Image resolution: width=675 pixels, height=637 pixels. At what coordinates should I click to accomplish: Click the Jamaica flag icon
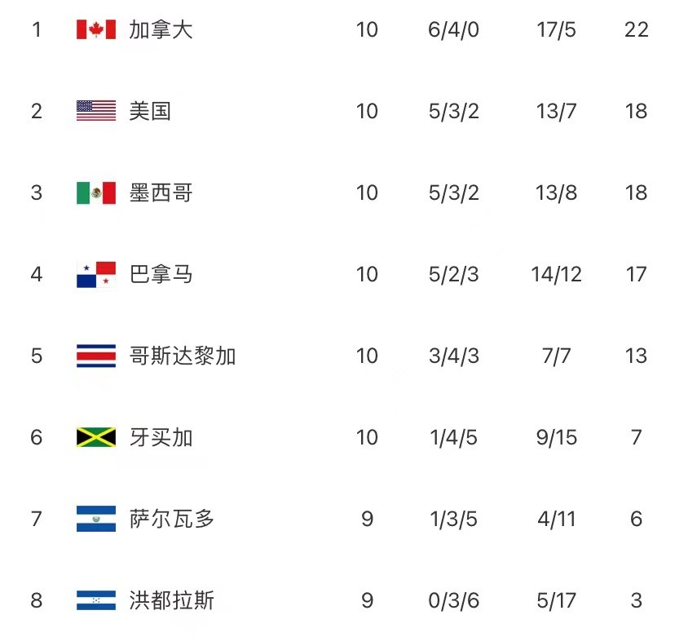pyautogui.click(x=96, y=437)
